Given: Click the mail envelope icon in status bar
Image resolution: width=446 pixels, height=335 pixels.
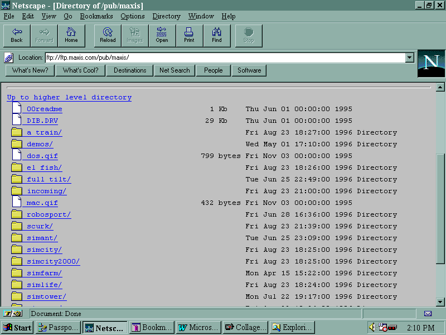Looking at the screenshot, I should coord(428,314).
